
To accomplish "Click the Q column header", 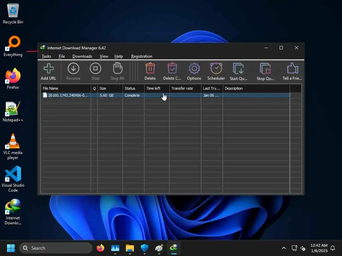I will 94,88.
